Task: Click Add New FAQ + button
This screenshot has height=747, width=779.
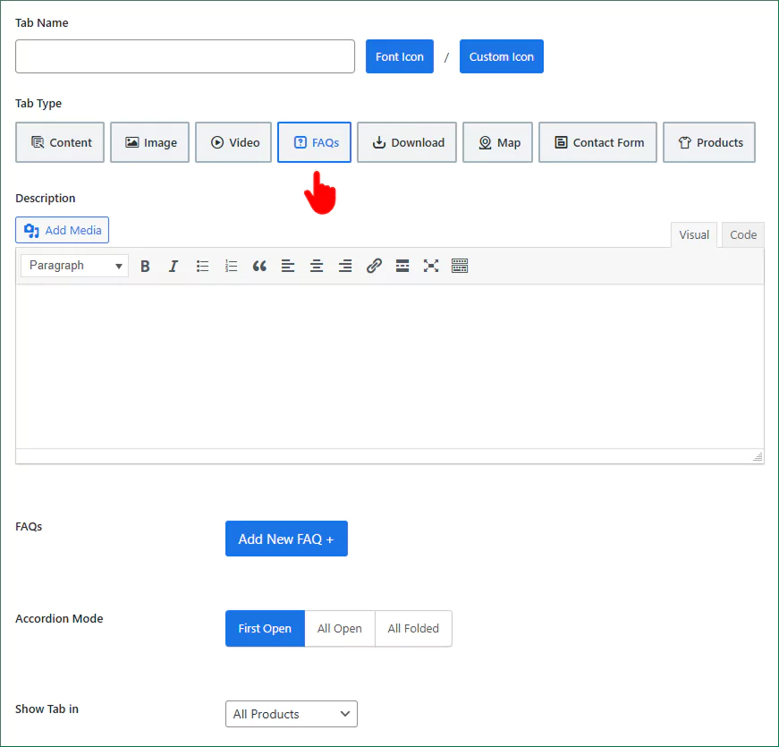Action: click(287, 539)
